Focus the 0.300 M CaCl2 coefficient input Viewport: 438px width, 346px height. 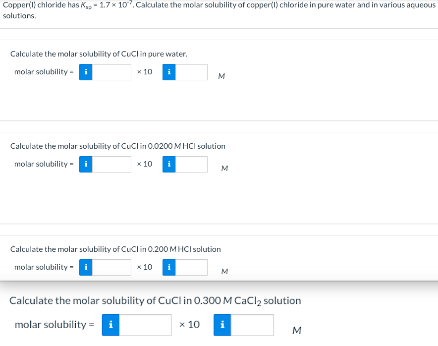(x=145, y=325)
